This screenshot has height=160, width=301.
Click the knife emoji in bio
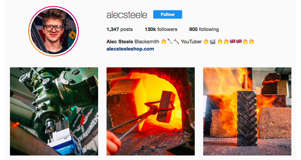170,42
